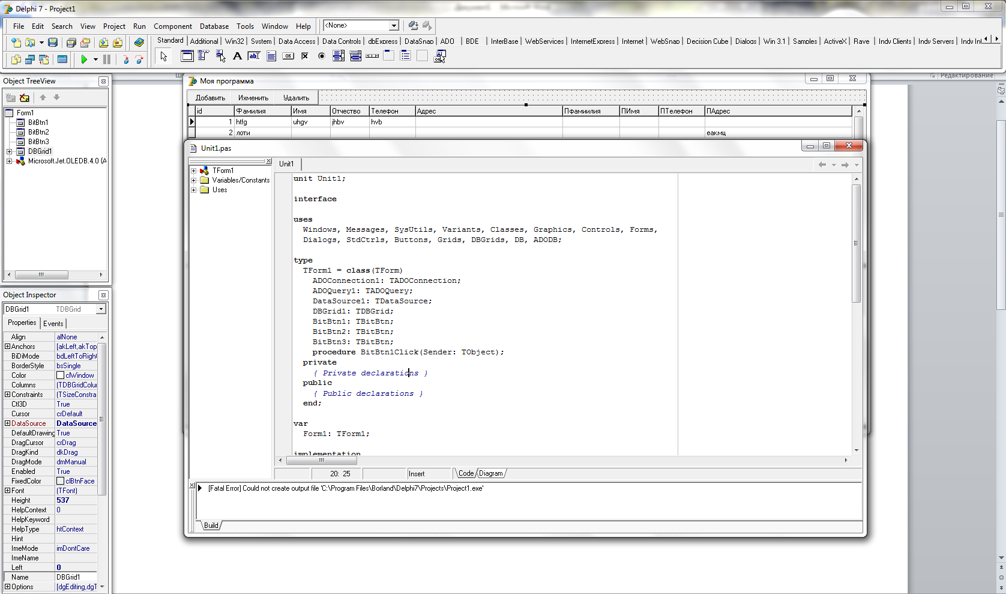Viewport: 1006px width, 594px height.
Task: Click the Fatal Error message line
Action: [x=346, y=488]
